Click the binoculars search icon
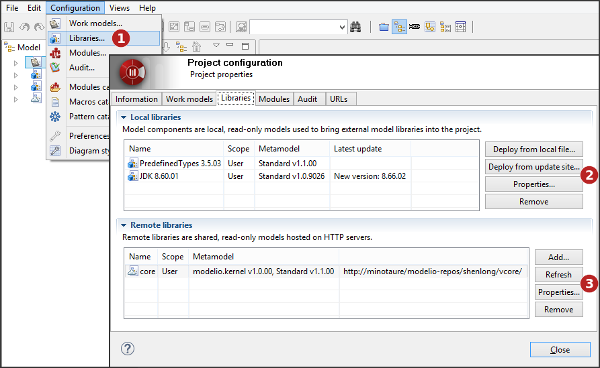The image size is (600, 368). pyautogui.click(x=356, y=27)
